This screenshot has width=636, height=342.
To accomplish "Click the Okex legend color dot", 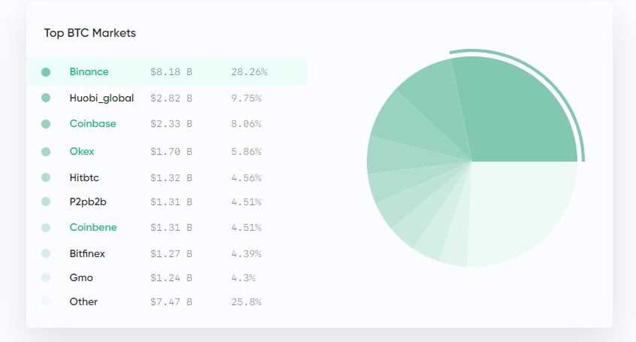I will (x=46, y=152).
